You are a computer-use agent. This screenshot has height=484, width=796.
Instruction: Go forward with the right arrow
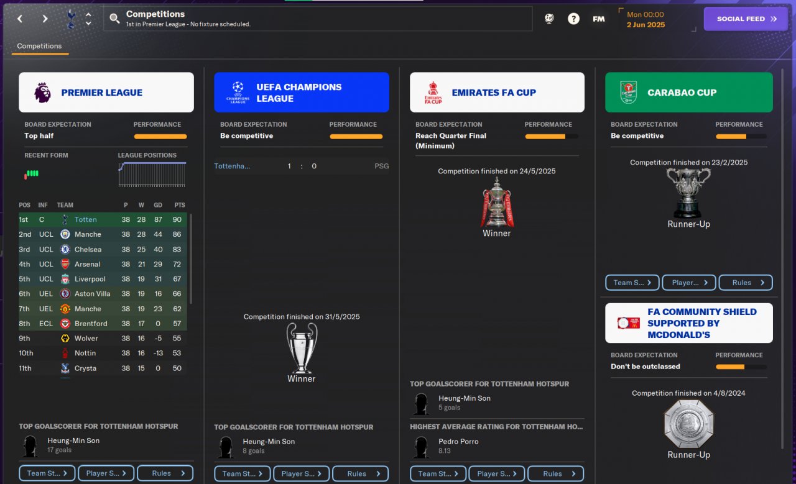tap(45, 19)
